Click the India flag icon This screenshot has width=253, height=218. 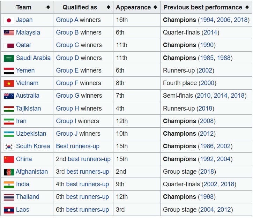coord(9,185)
